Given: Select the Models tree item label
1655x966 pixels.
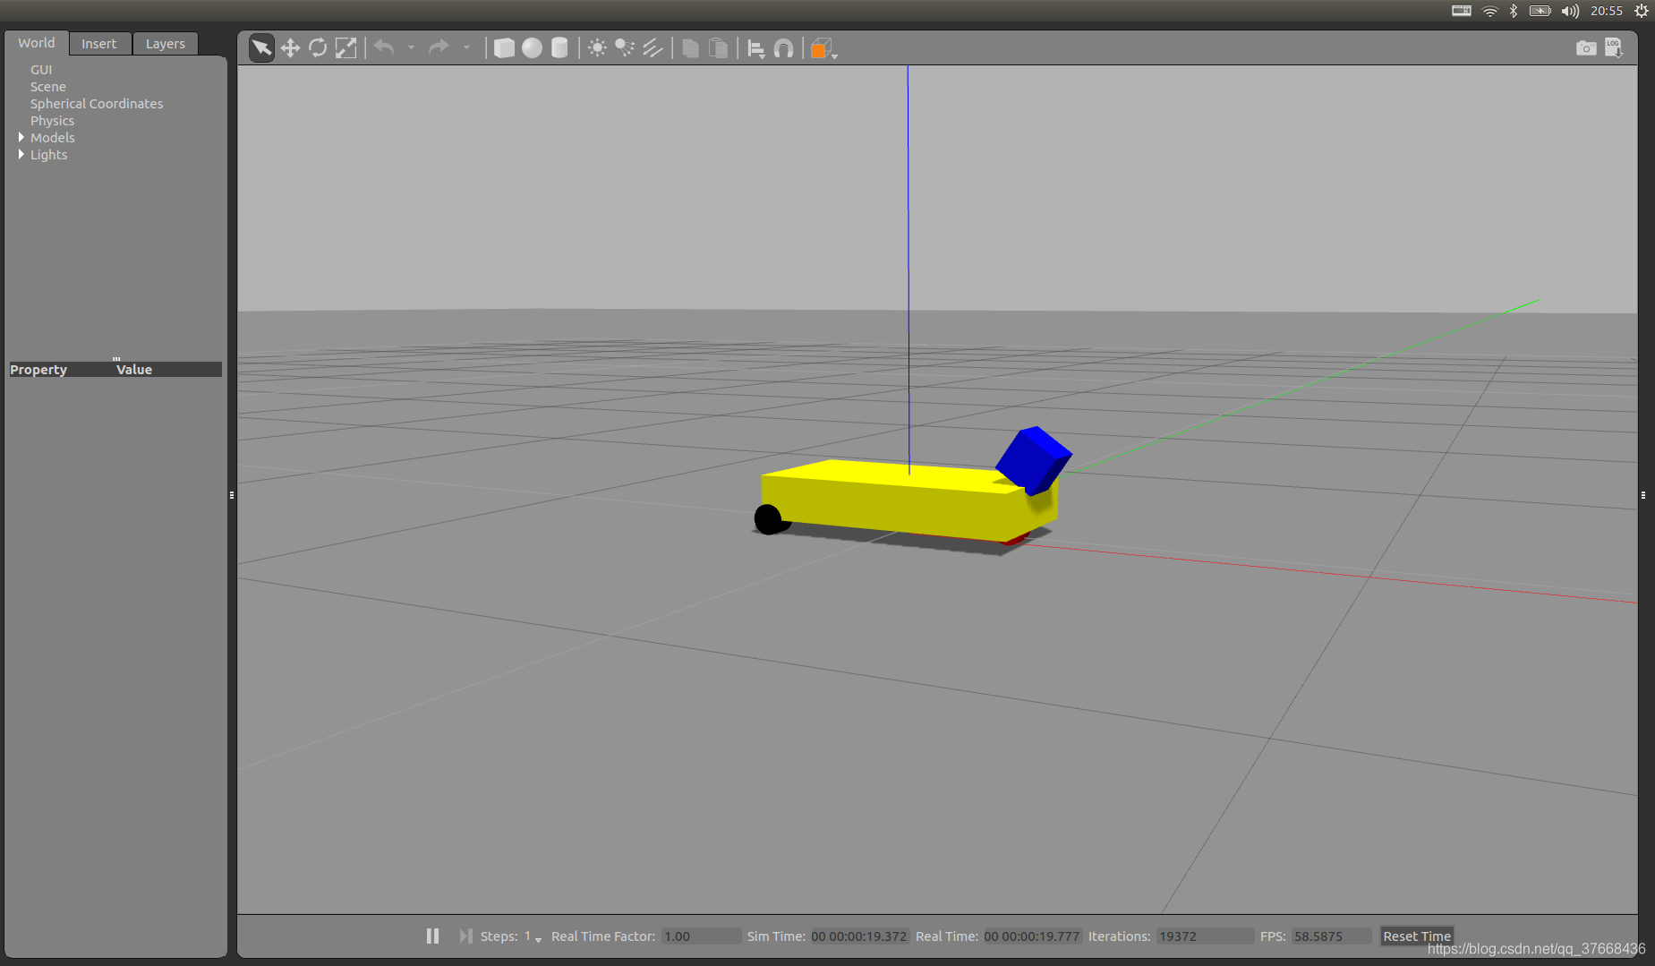Looking at the screenshot, I should 52,138.
